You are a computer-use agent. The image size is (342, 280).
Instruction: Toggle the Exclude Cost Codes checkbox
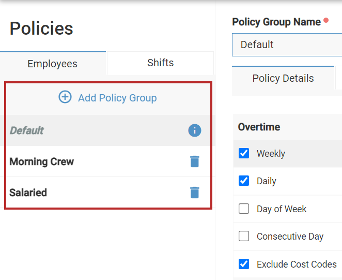244,264
